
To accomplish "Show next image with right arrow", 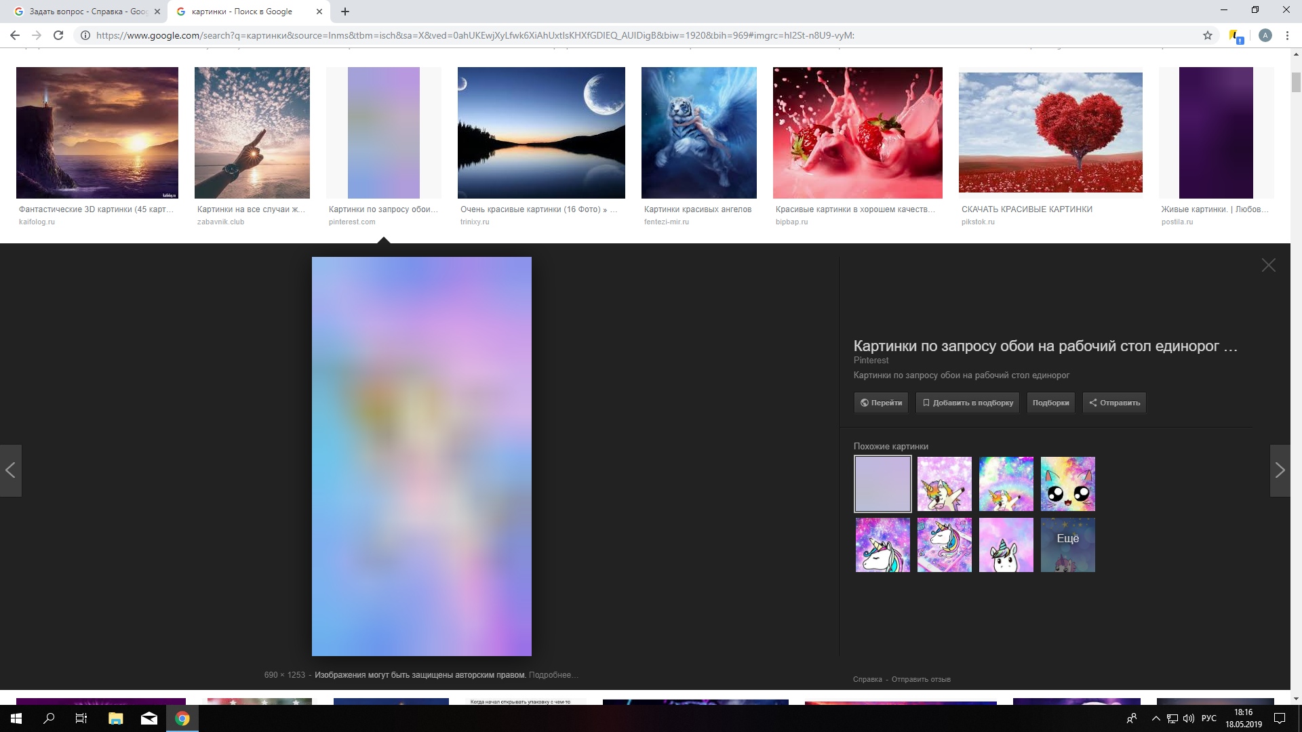I will (x=1280, y=470).
